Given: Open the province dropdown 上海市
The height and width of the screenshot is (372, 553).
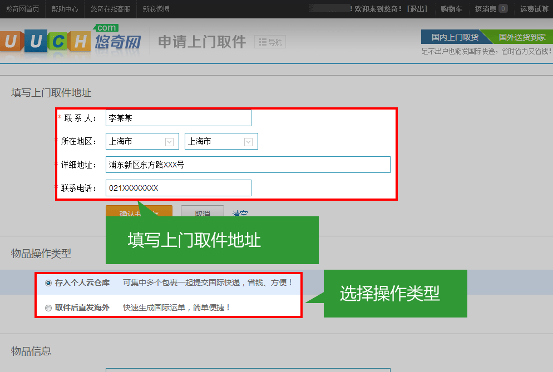Looking at the screenshot, I should (x=142, y=141).
